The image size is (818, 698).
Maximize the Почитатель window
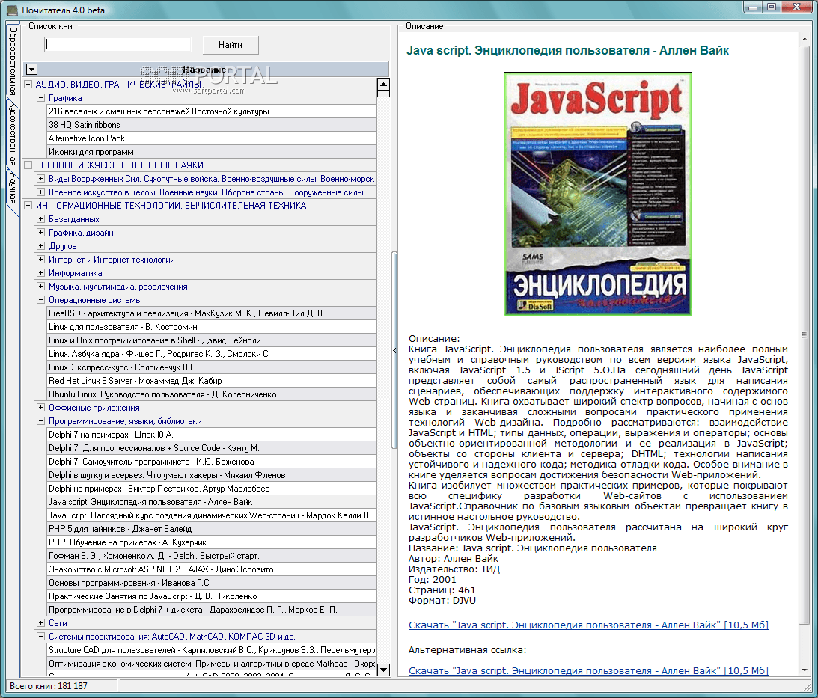[x=772, y=7]
